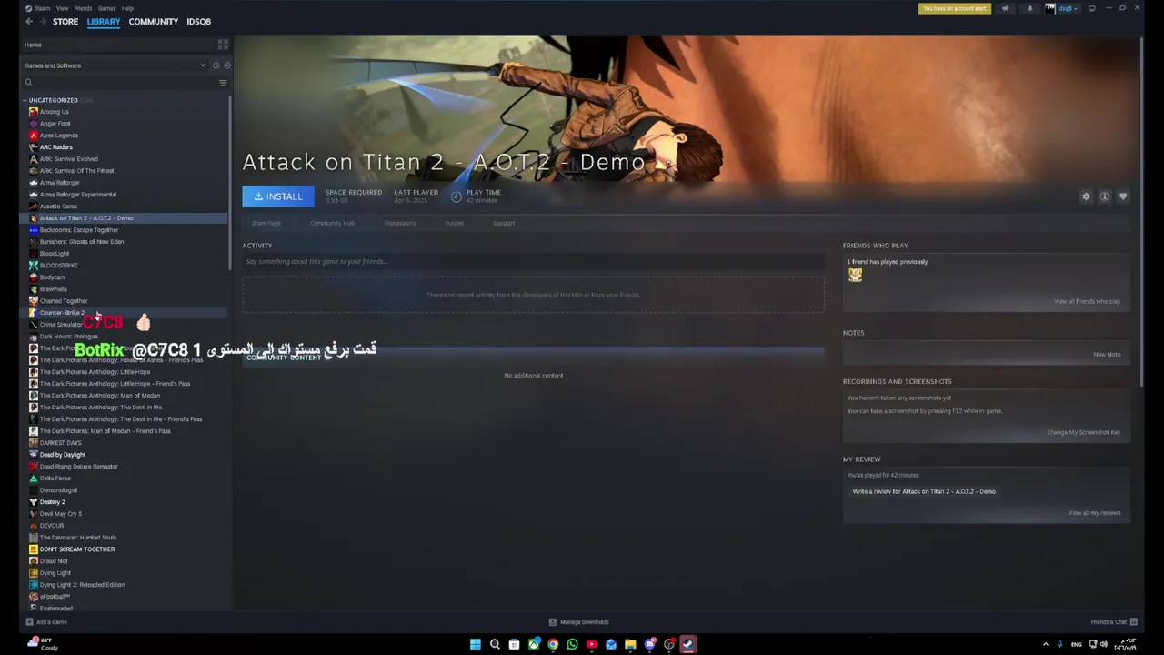Open game settings gear icon

coord(1086,196)
